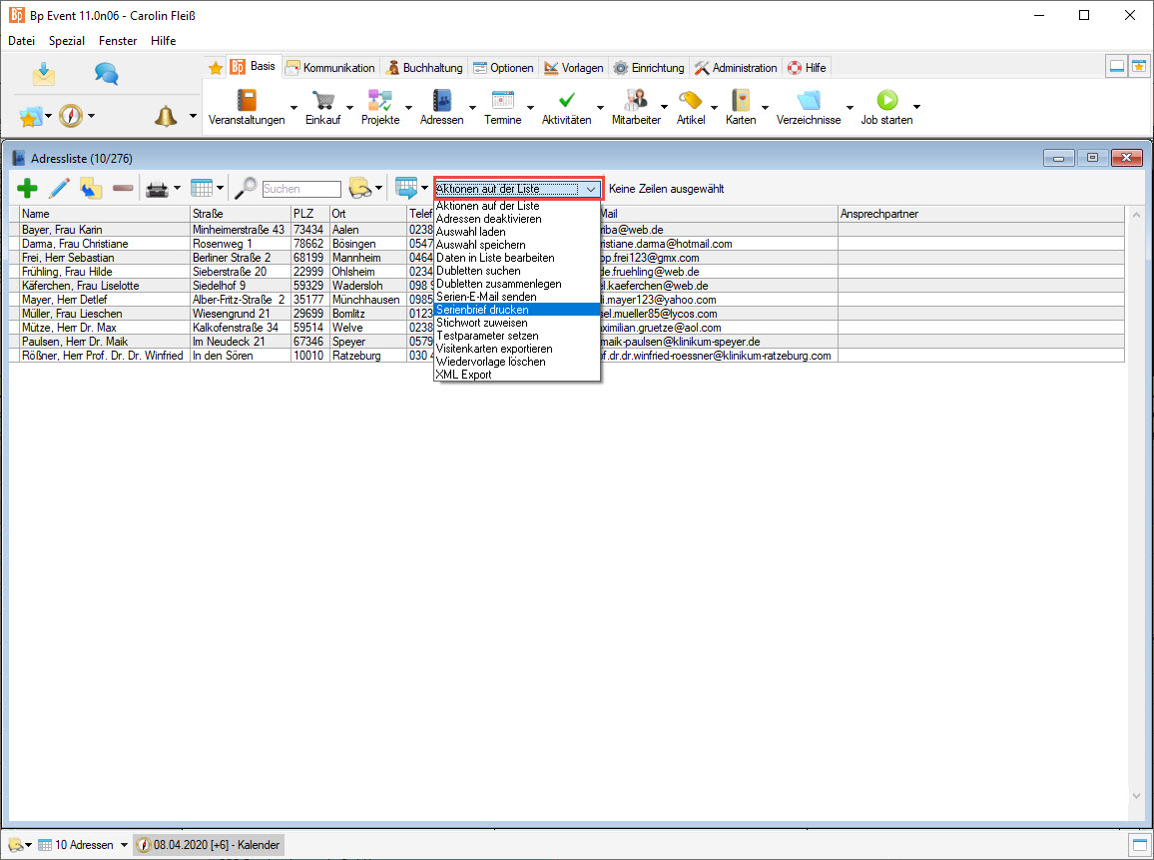The height and width of the screenshot is (860, 1154).
Task: Click into the Suchen search field
Action: click(301, 189)
